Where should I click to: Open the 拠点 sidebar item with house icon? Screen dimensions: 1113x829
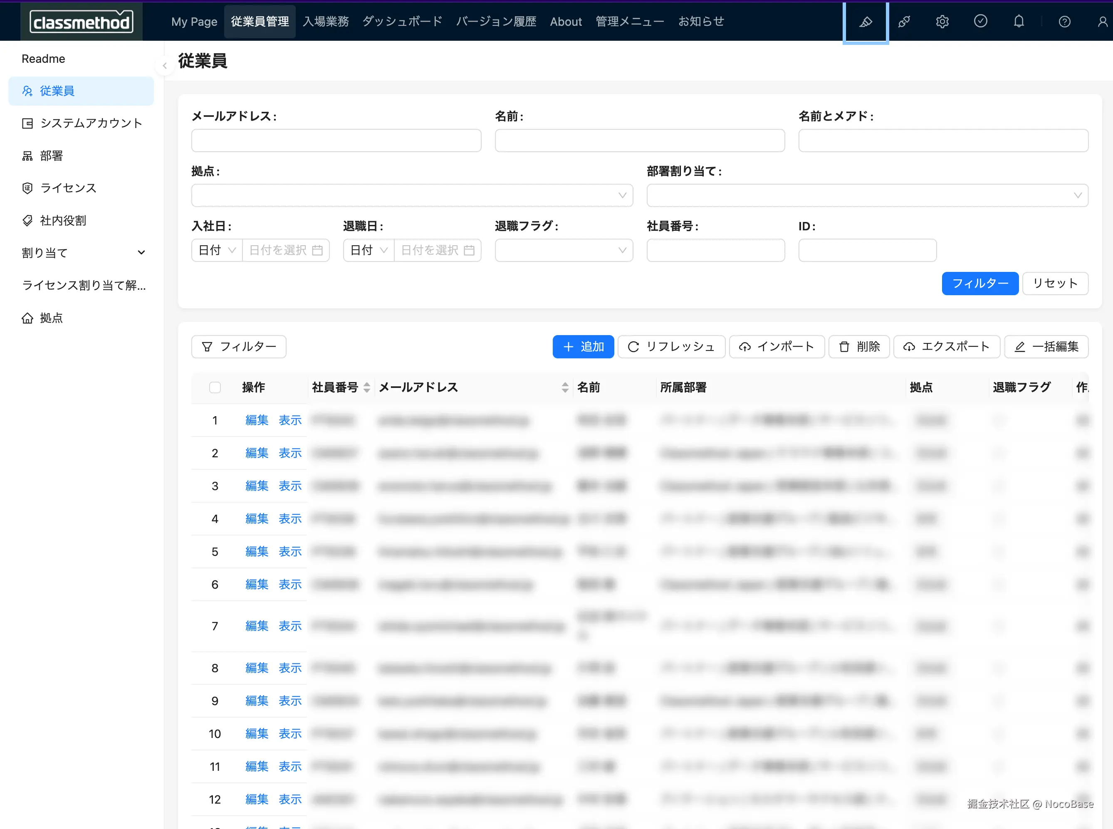tap(82, 318)
